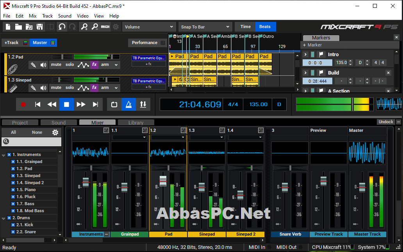This screenshot has height=252, width=403.
Task: Switch to the Project tab
Action: pyautogui.click(x=20, y=122)
